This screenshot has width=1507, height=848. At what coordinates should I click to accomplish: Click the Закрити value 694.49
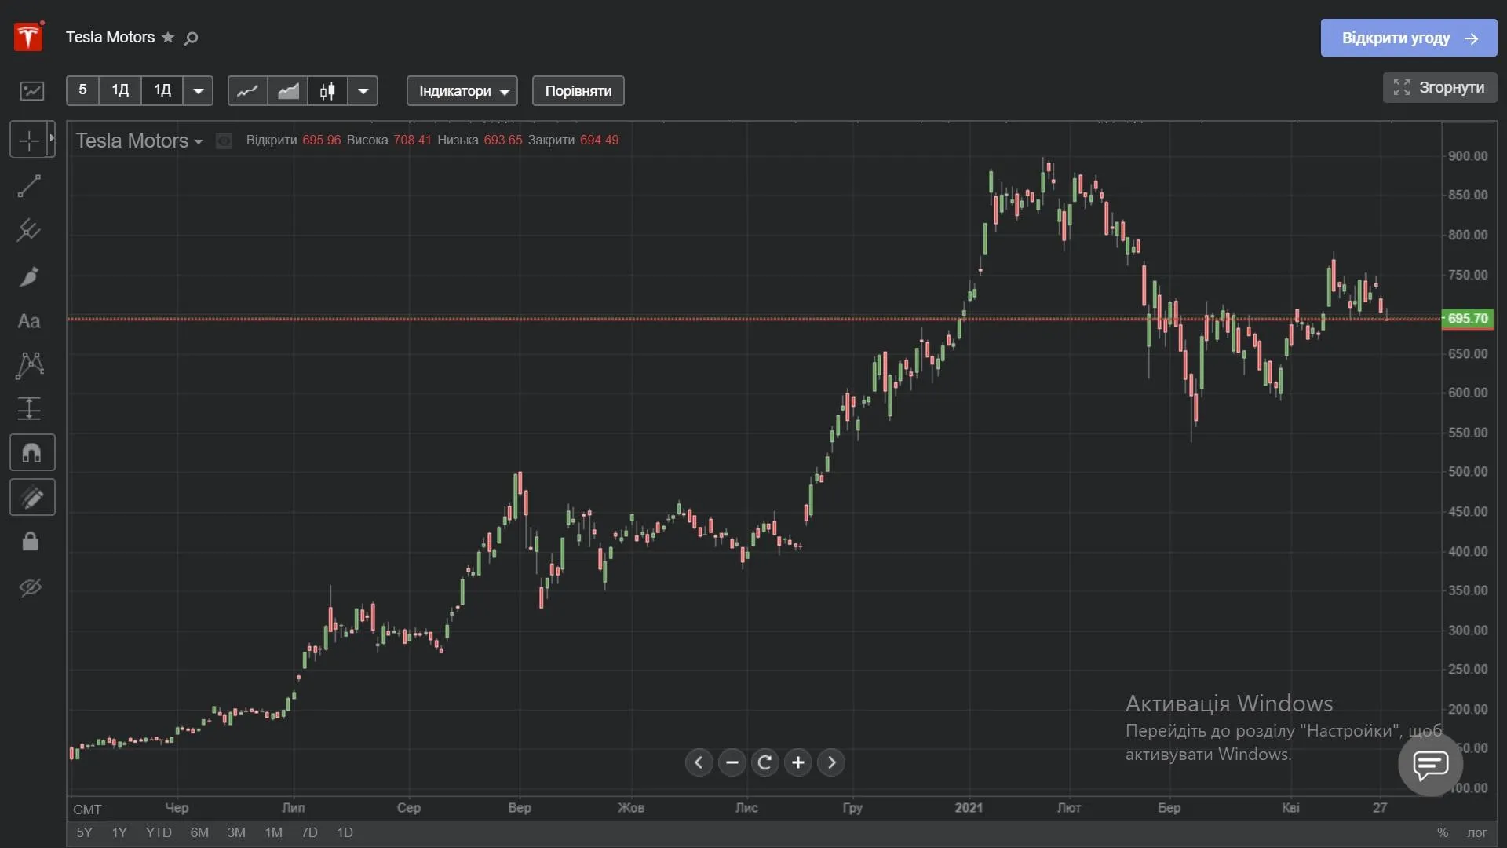(x=599, y=141)
